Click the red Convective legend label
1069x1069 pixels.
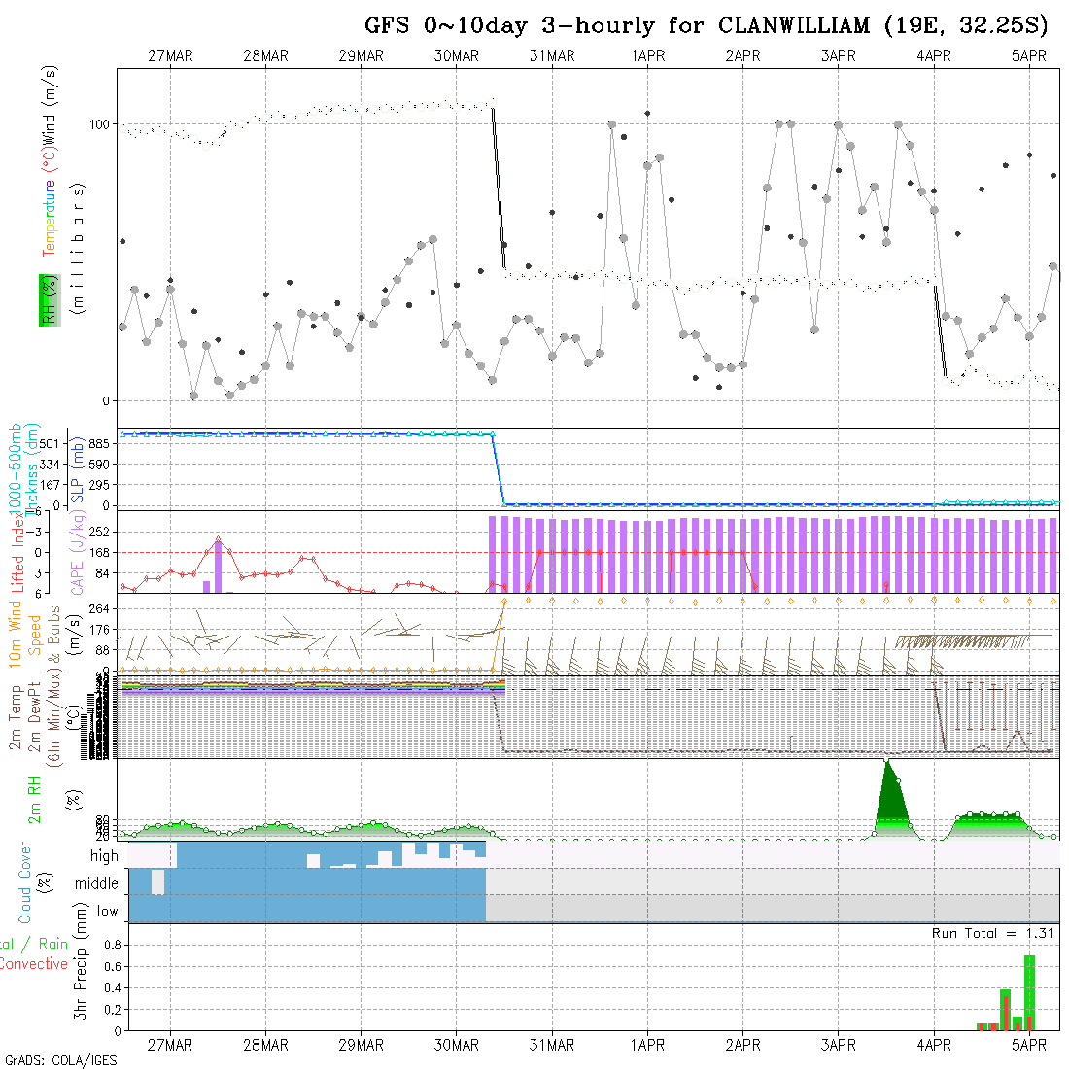pyautogui.click(x=33, y=964)
